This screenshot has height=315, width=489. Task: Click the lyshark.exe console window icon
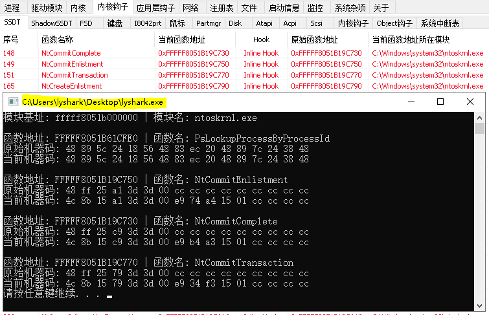(x=13, y=102)
